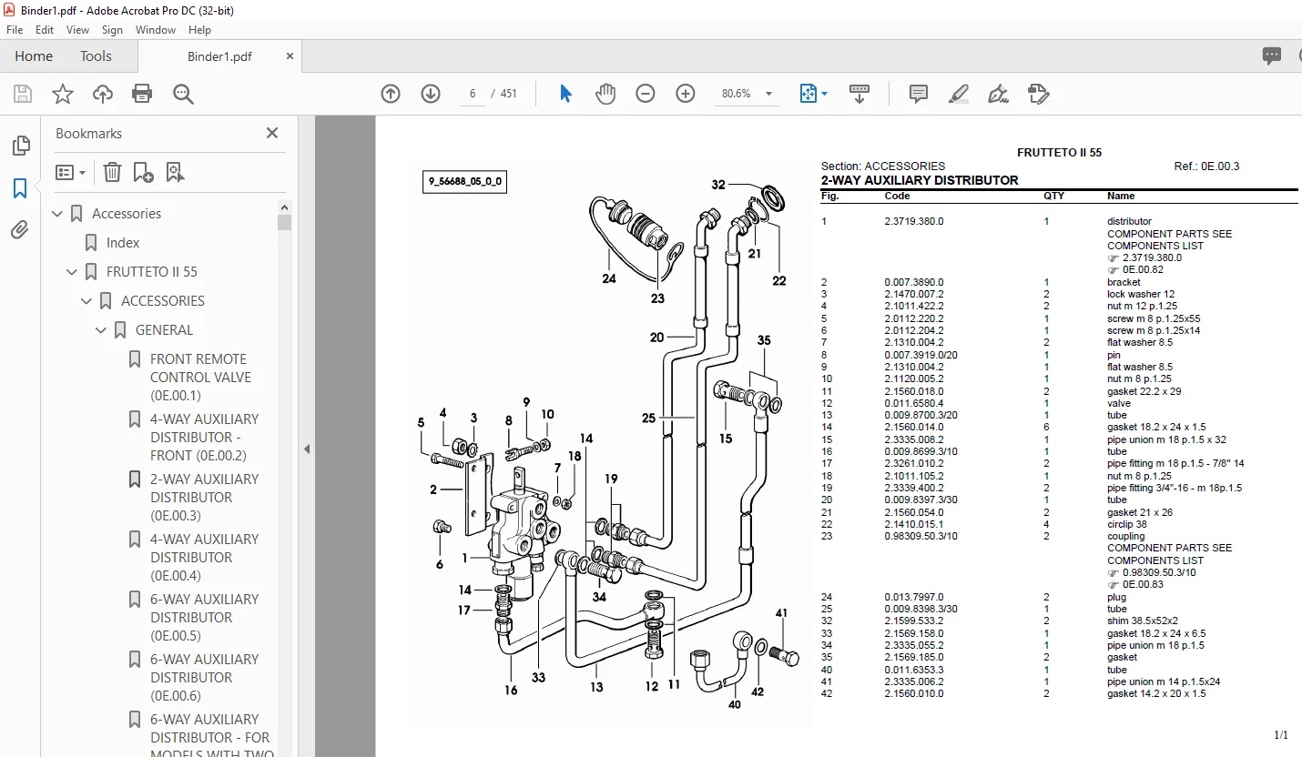This screenshot has width=1302, height=757.
Task: Click the scrolling mode keyboard icon
Action: point(860,94)
